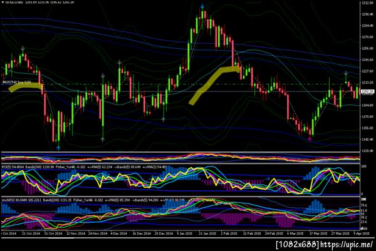This screenshot has width=376, height=251.
Task: Select the 1256.00 price level
Action: (368, 48)
